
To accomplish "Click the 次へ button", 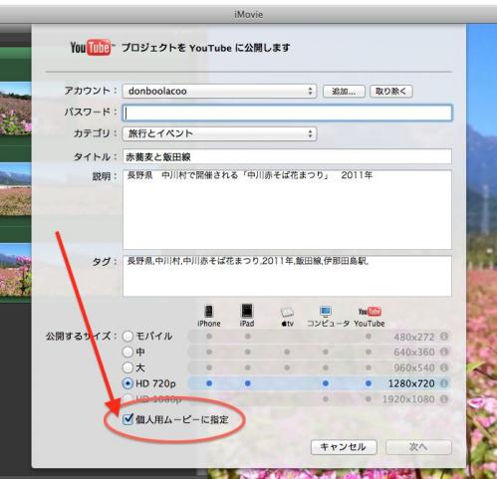I will (418, 447).
